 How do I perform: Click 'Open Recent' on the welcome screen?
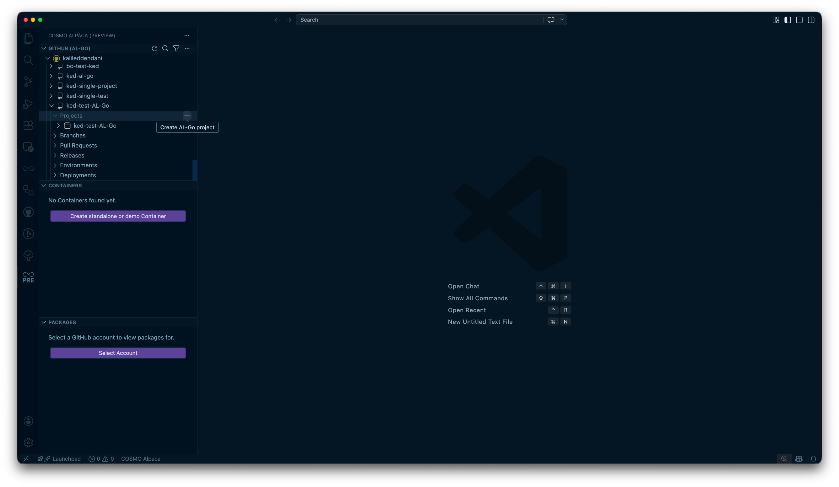(467, 310)
